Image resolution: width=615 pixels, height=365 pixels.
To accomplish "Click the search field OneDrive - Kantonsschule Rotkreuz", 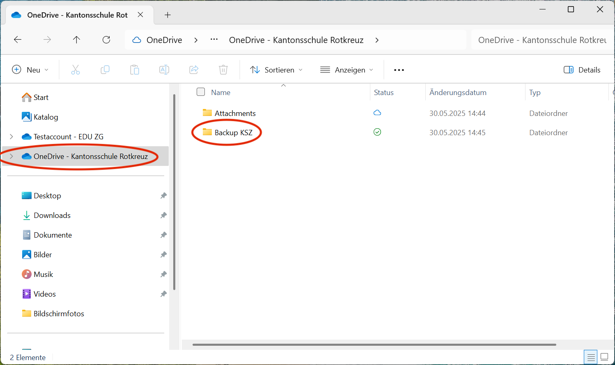I will pyautogui.click(x=543, y=40).
